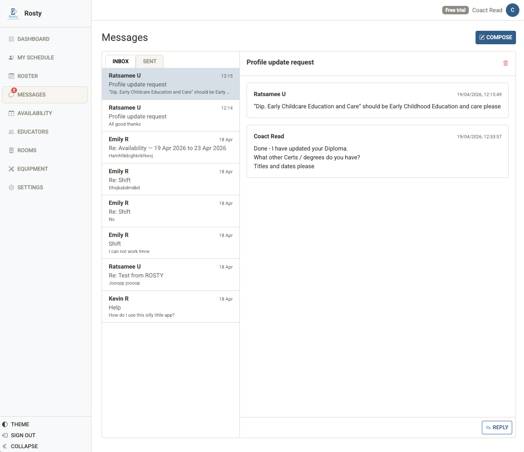
Task: Open Equipment tools icon in sidebar
Action: coord(11,169)
